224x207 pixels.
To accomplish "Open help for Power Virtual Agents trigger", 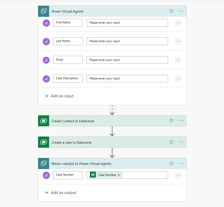I will click(171, 11).
